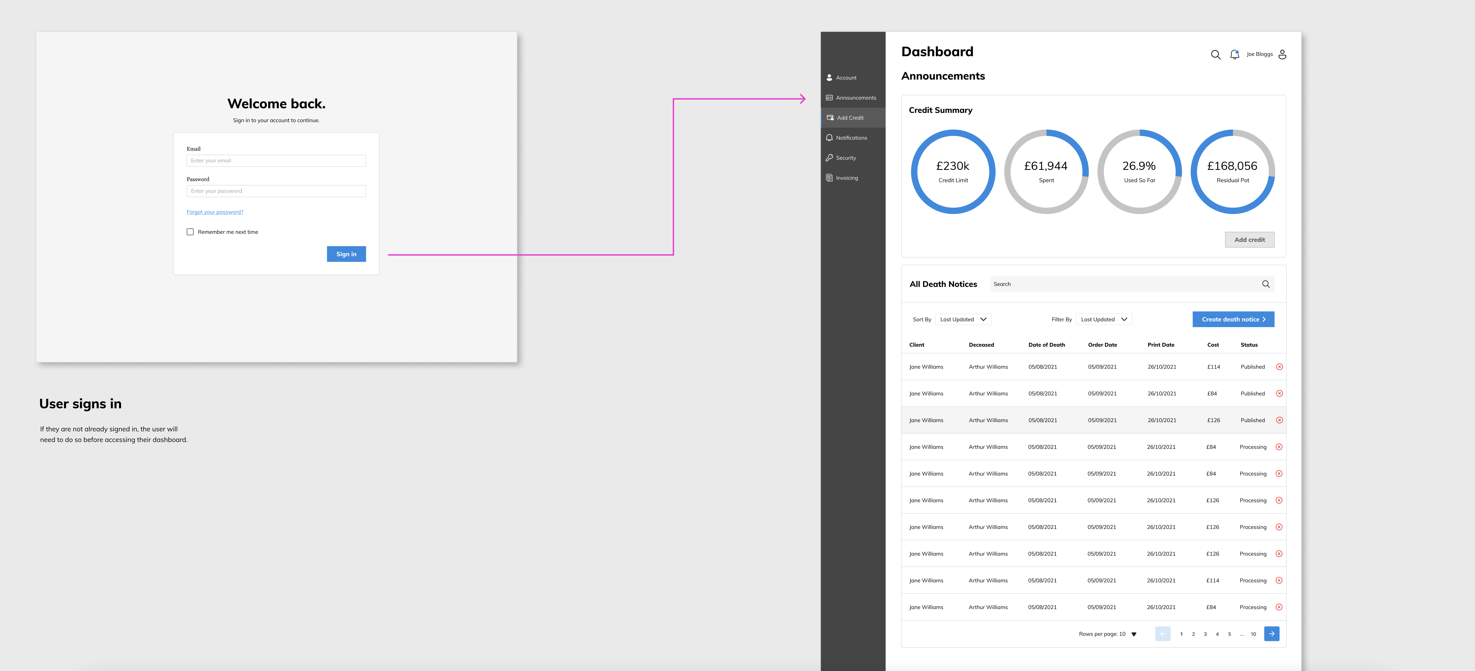Click the search magnifier icon in dashboard header
1475x671 pixels.
(x=1215, y=54)
